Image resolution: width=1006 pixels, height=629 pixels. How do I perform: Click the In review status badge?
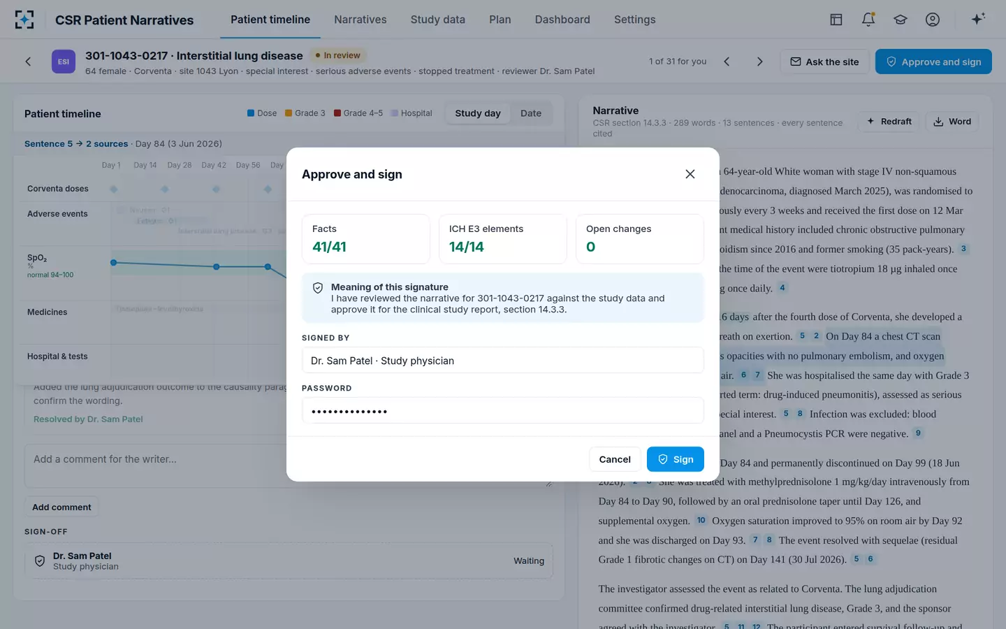[x=338, y=55]
